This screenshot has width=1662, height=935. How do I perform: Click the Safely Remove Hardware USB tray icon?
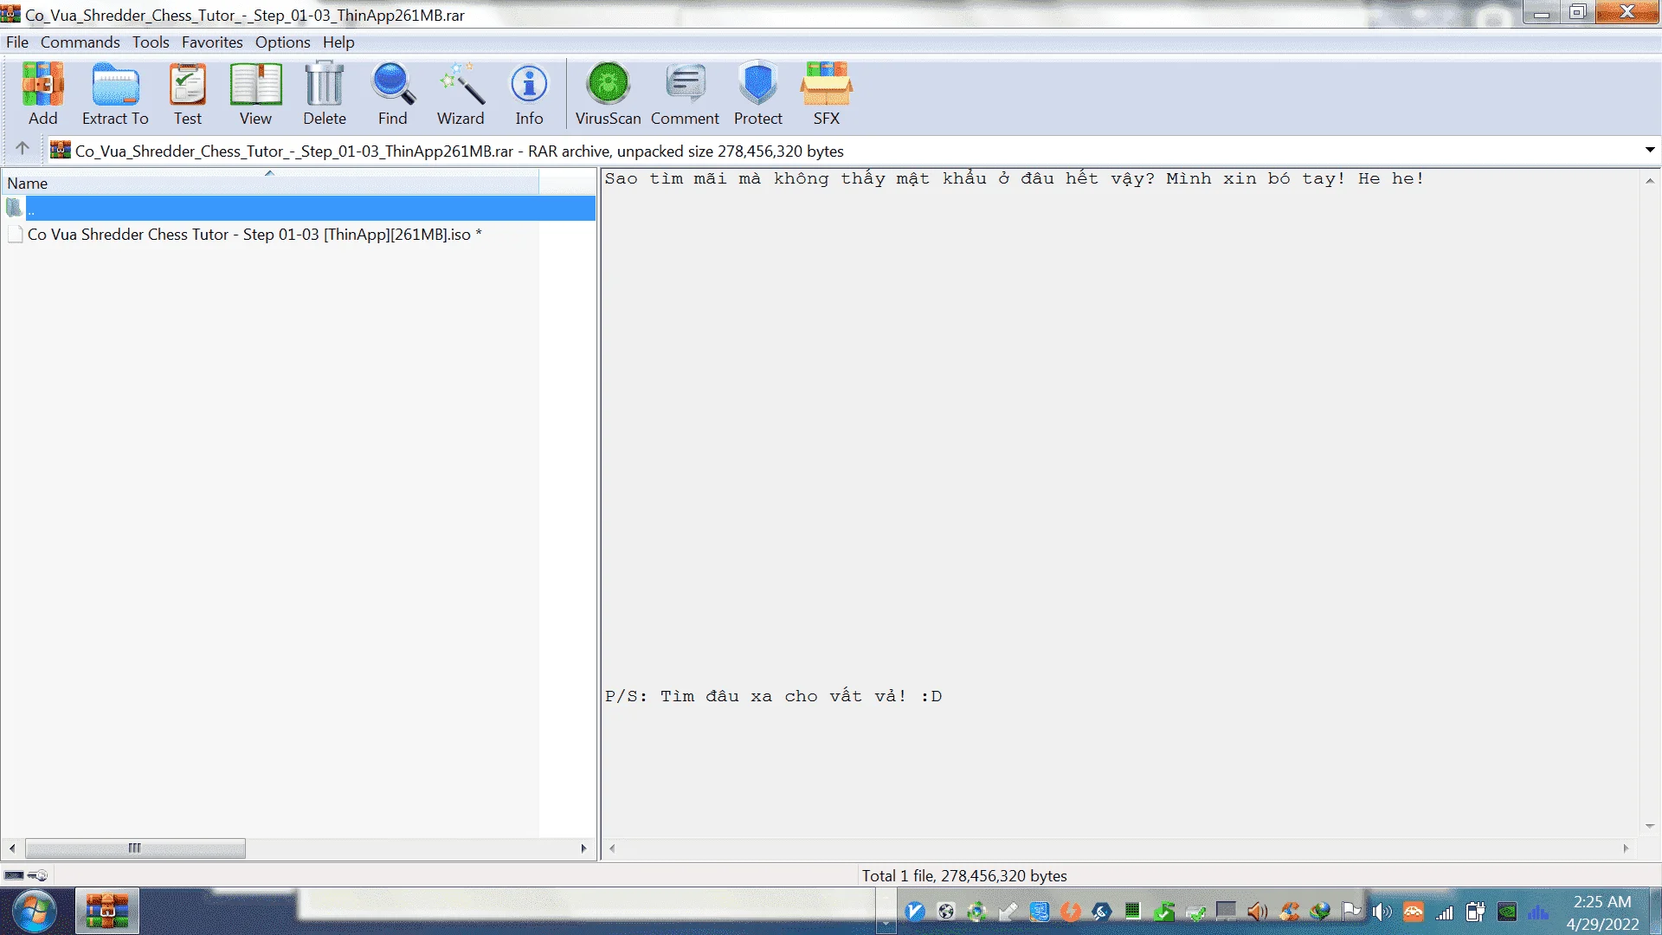click(x=1195, y=911)
